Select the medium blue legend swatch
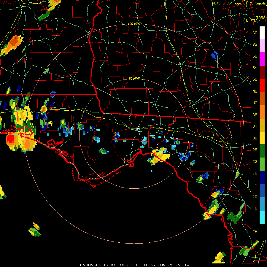Viewport: 267px width, 267px height. tap(262, 191)
